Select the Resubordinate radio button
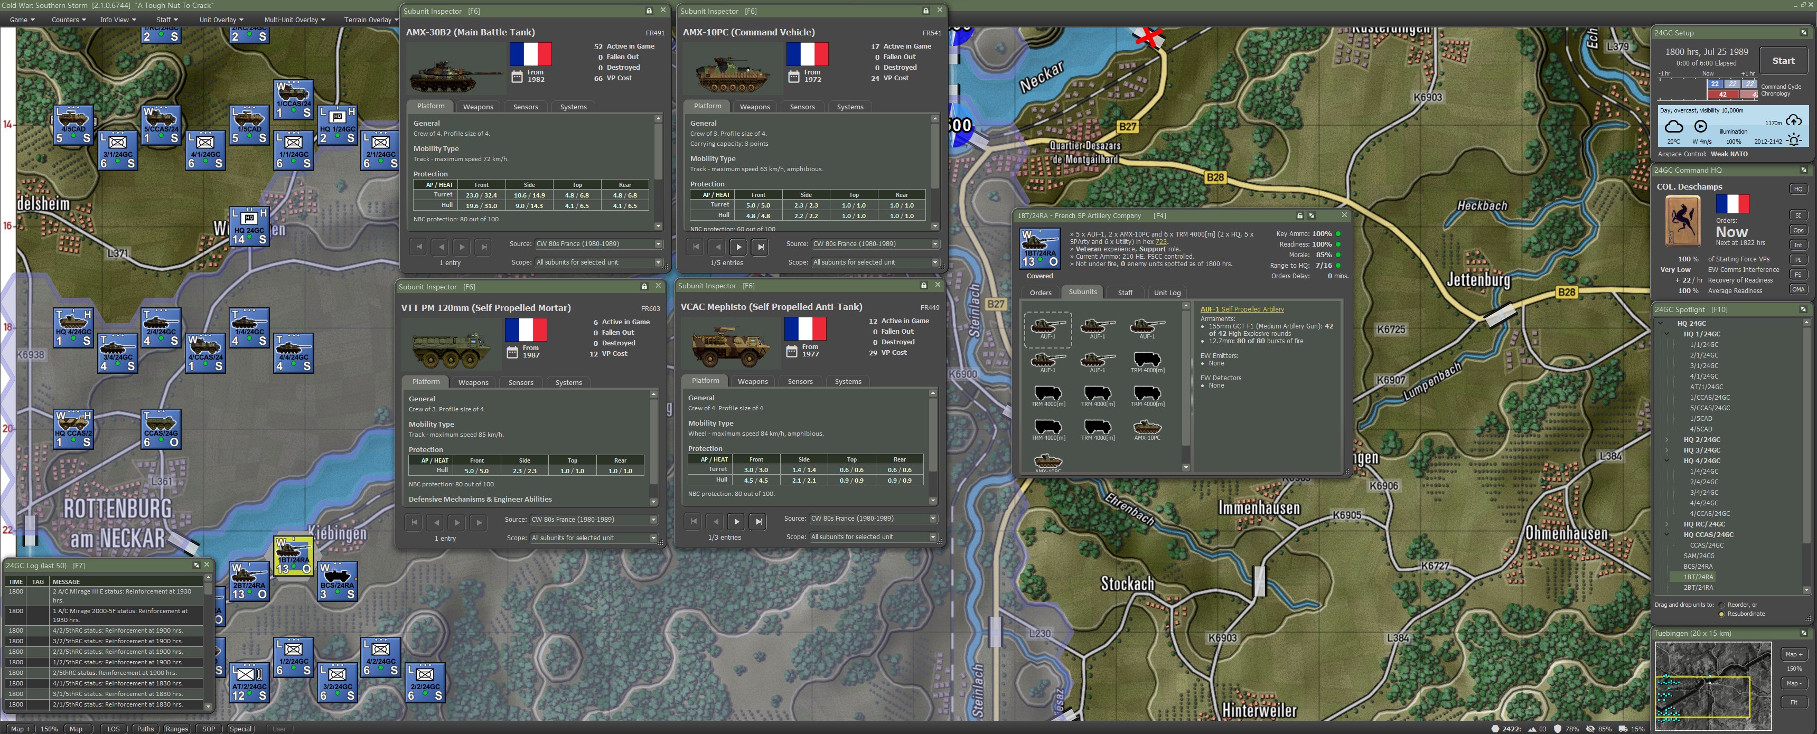This screenshot has height=734, width=1817. point(1722,614)
